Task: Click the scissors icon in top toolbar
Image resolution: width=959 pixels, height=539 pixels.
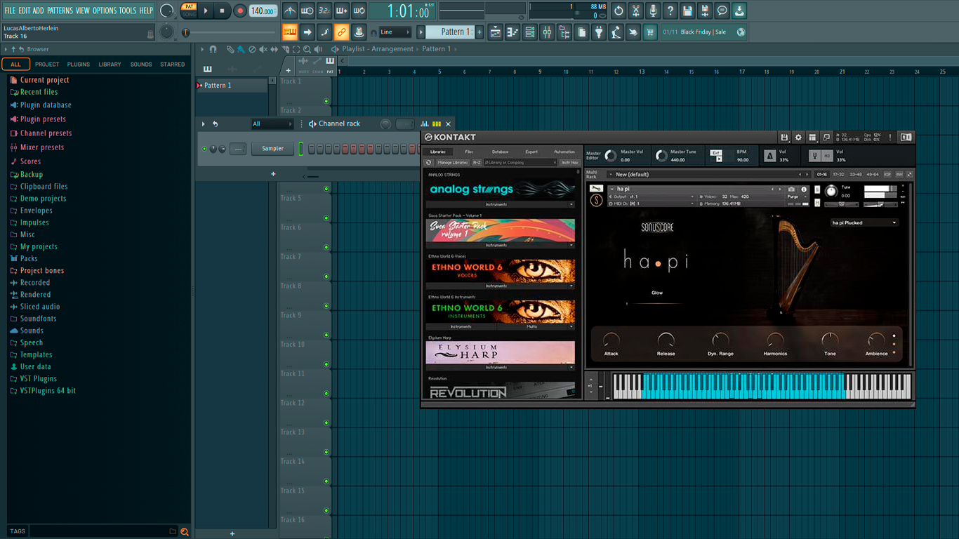Action: (635, 11)
